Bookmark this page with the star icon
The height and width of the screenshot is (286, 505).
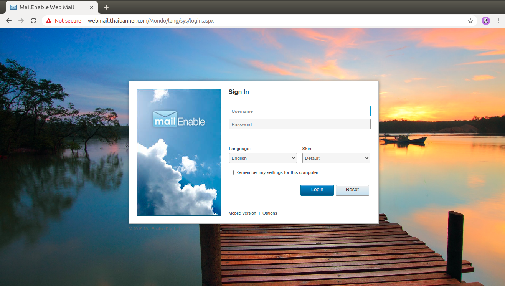point(470,21)
